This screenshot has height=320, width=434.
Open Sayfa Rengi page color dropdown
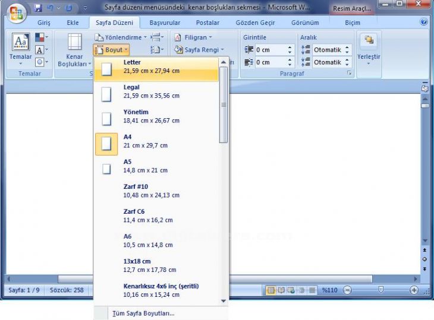tap(199, 50)
